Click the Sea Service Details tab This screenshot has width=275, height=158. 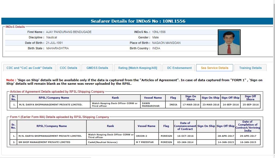click(x=214, y=68)
